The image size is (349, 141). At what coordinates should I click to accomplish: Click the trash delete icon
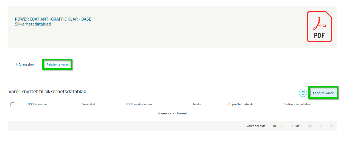click(303, 93)
